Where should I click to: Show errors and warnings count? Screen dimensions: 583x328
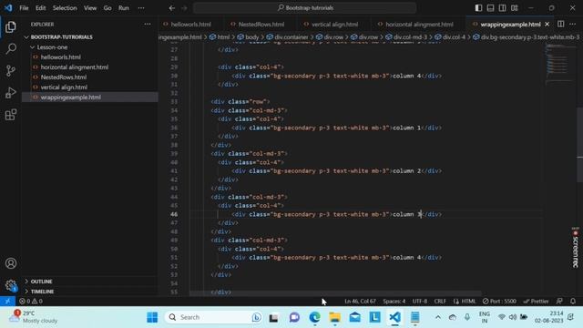(31, 302)
